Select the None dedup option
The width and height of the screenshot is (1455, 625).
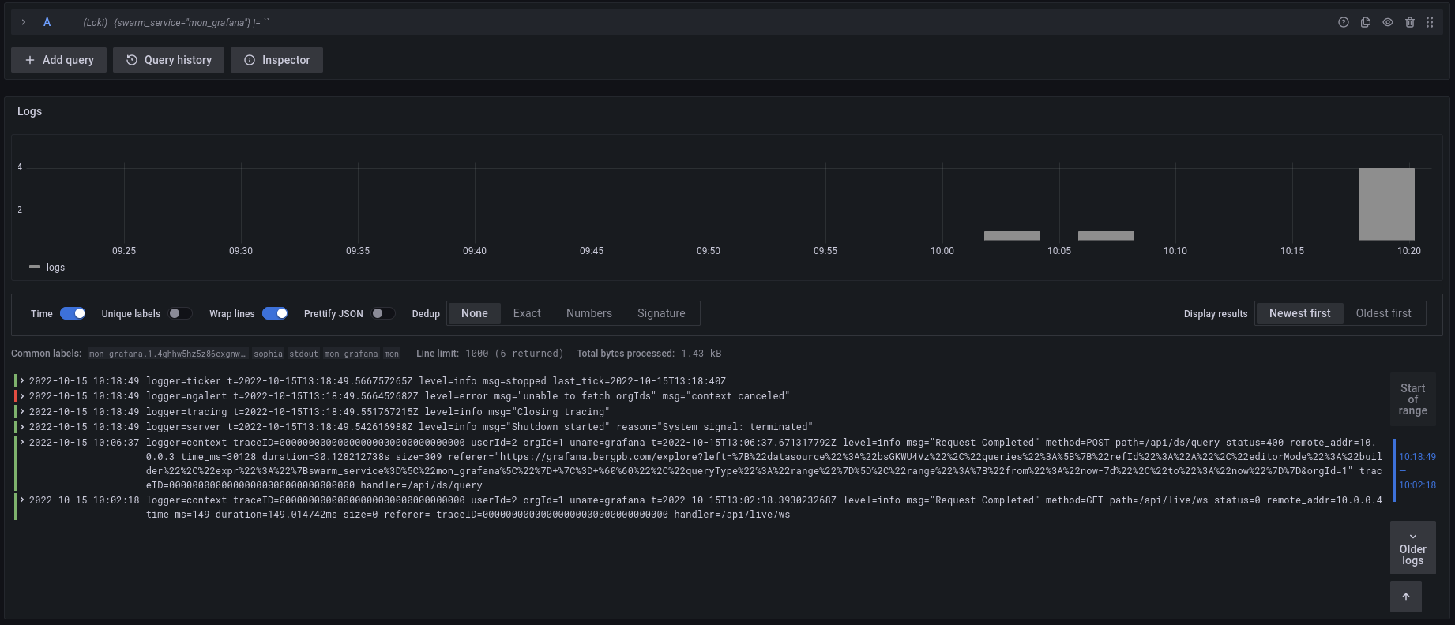[475, 313]
